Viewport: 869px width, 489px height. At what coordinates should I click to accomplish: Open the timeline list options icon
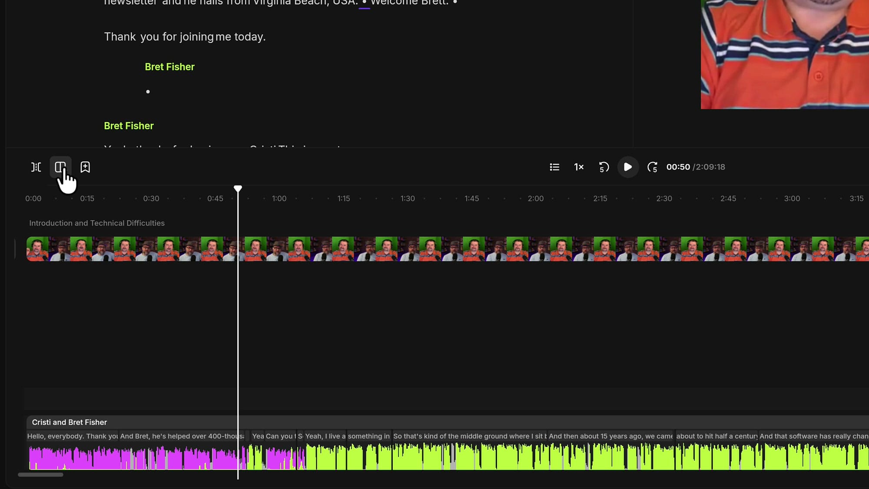point(554,167)
